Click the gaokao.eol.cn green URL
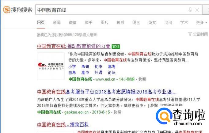Screen dimensions: 209x133 76,112
